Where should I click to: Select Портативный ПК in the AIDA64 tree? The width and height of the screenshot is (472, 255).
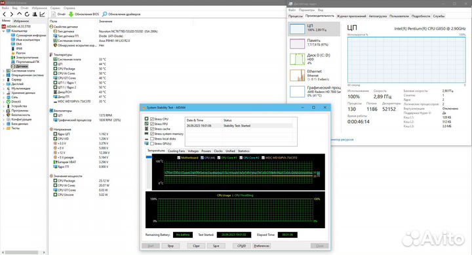click(x=26, y=62)
